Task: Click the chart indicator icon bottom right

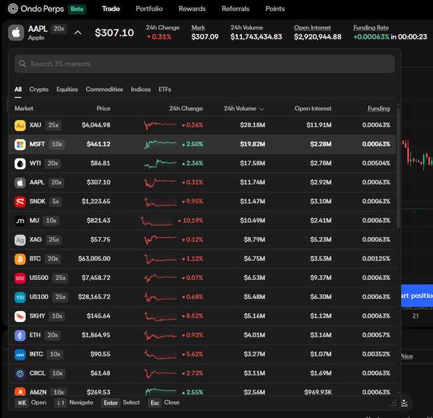Action: pyautogui.click(x=404, y=403)
